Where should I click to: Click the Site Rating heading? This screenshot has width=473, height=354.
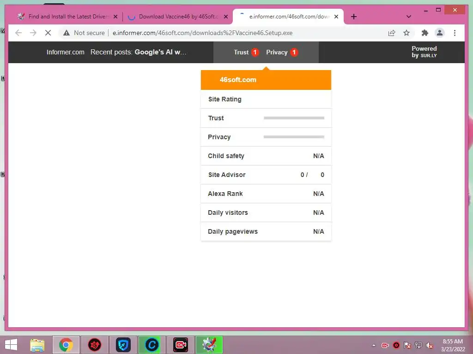tap(225, 99)
